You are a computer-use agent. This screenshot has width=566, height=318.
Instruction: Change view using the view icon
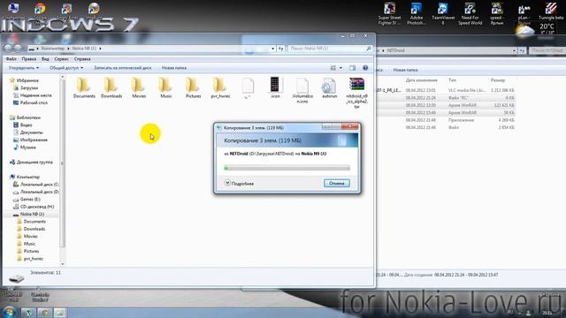click(x=333, y=68)
